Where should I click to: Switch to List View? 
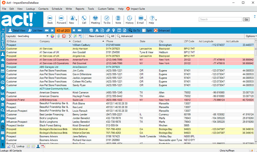[35, 30]
